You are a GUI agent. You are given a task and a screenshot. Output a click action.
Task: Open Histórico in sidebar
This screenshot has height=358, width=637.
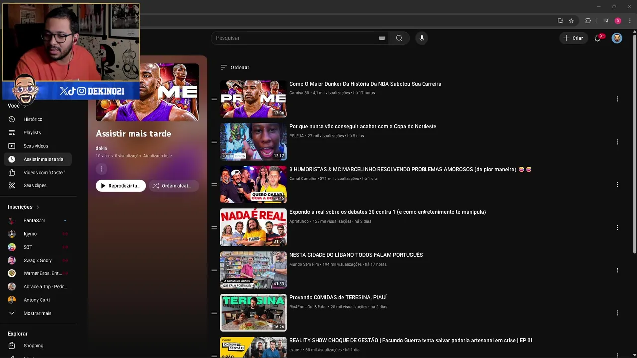(x=38, y=119)
